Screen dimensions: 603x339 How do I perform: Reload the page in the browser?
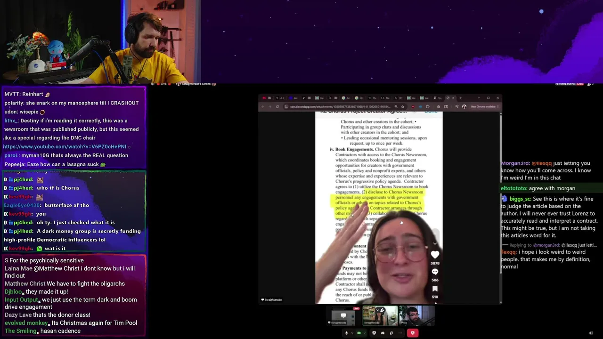277,107
